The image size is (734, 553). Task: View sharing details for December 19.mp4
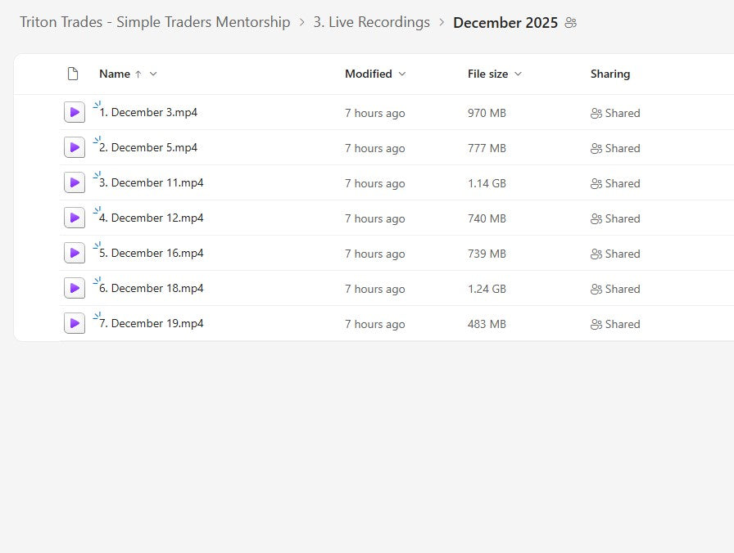click(x=615, y=324)
